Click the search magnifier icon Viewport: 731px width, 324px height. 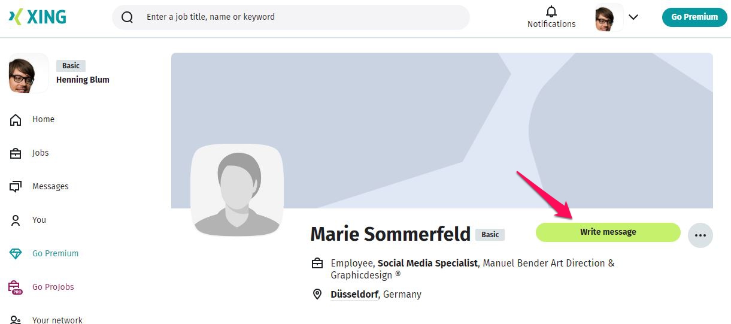127,17
